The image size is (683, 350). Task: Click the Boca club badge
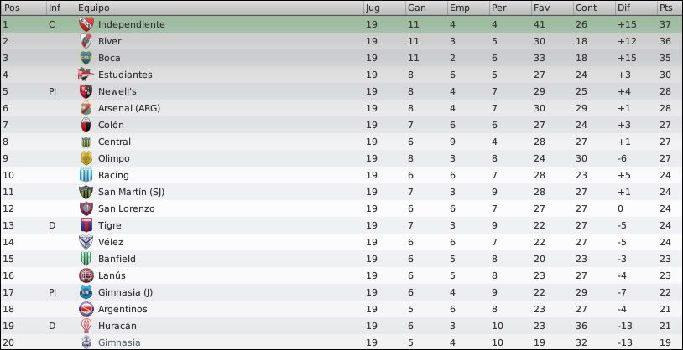(x=86, y=58)
